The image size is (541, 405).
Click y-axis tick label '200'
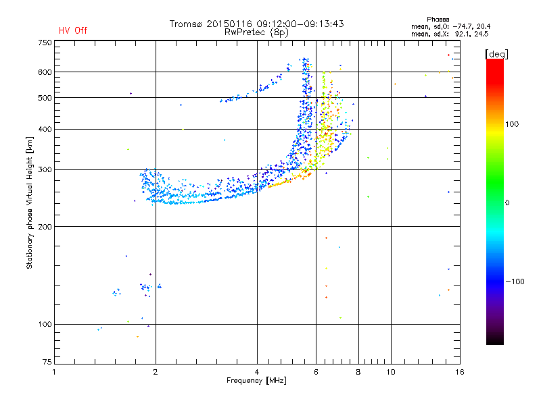(45, 227)
